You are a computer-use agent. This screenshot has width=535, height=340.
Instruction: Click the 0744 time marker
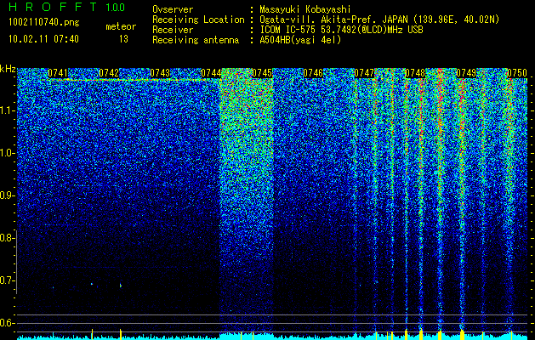[211, 73]
